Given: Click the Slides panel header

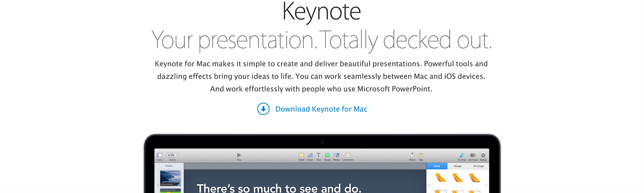Looking at the screenshot, I should [x=169, y=166].
